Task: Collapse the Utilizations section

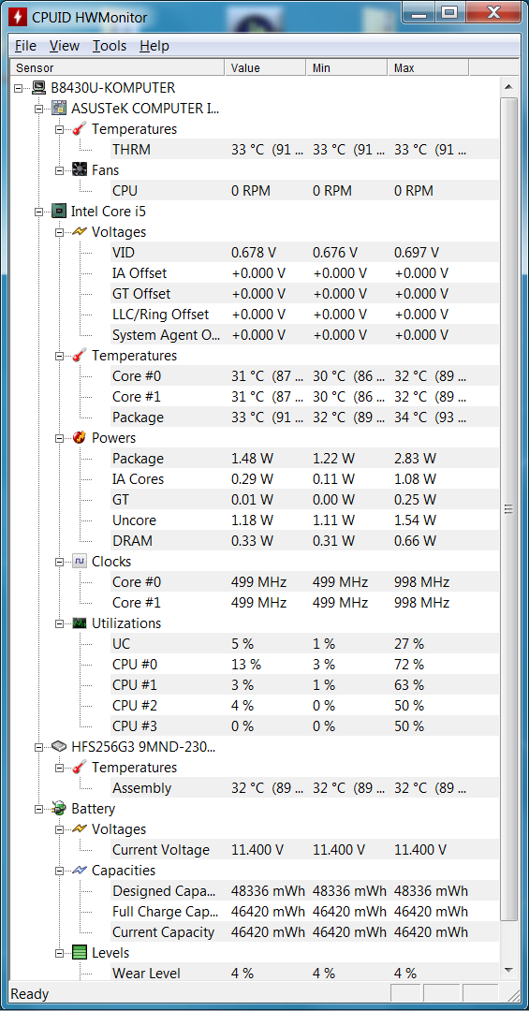Action: [x=60, y=623]
